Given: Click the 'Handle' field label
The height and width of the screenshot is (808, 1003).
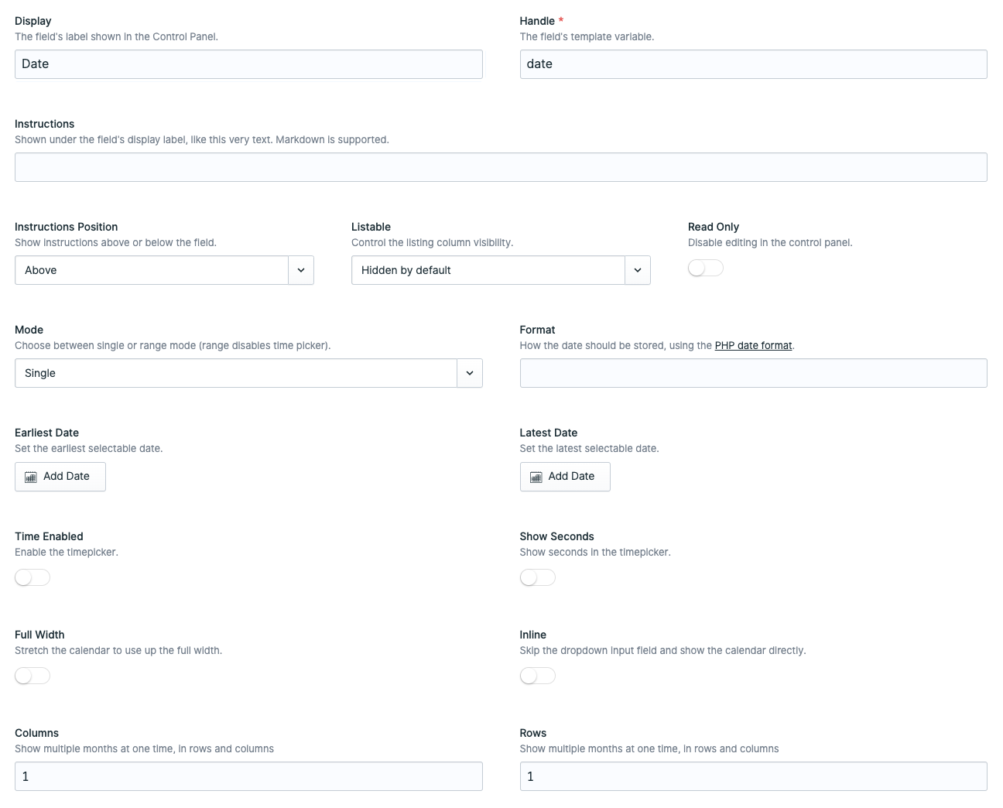Looking at the screenshot, I should click(537, 21).
